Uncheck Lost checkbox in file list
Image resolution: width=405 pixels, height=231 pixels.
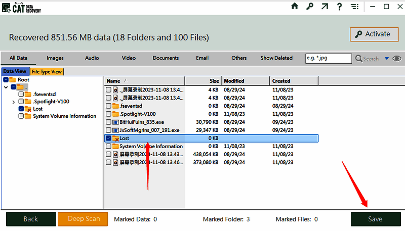[x=108, y=138]
